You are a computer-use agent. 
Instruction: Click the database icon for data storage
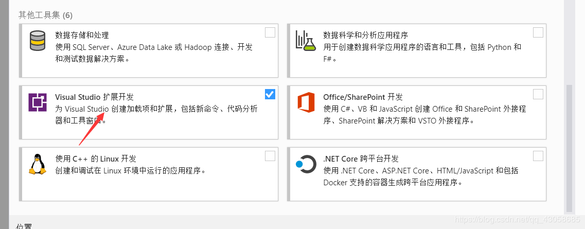38,41
